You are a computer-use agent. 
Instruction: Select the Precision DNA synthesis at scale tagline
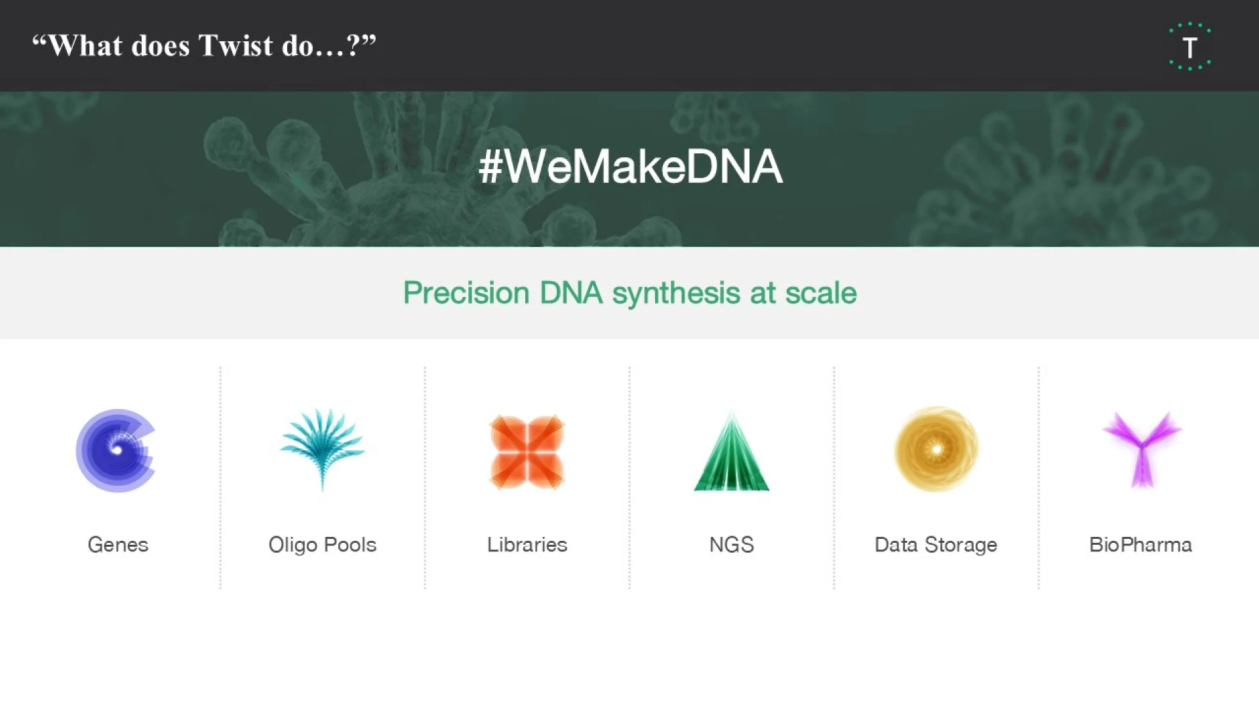(x=629, y=293)
